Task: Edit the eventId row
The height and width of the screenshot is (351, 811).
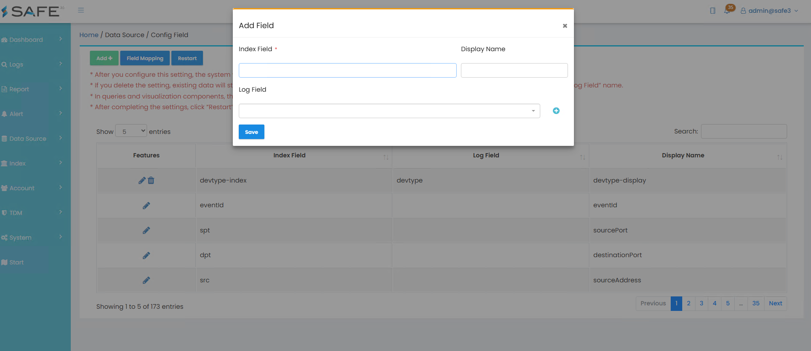Action: 146,206
